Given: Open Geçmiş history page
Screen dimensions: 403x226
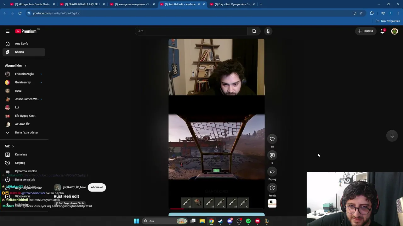Looking at the screenshot, I should [24, 163].
